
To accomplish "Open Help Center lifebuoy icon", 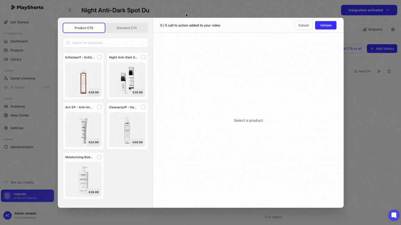I will 6,115.
